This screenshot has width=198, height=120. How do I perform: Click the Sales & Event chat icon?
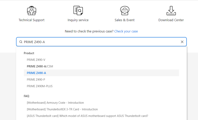(x=125, y=11)
